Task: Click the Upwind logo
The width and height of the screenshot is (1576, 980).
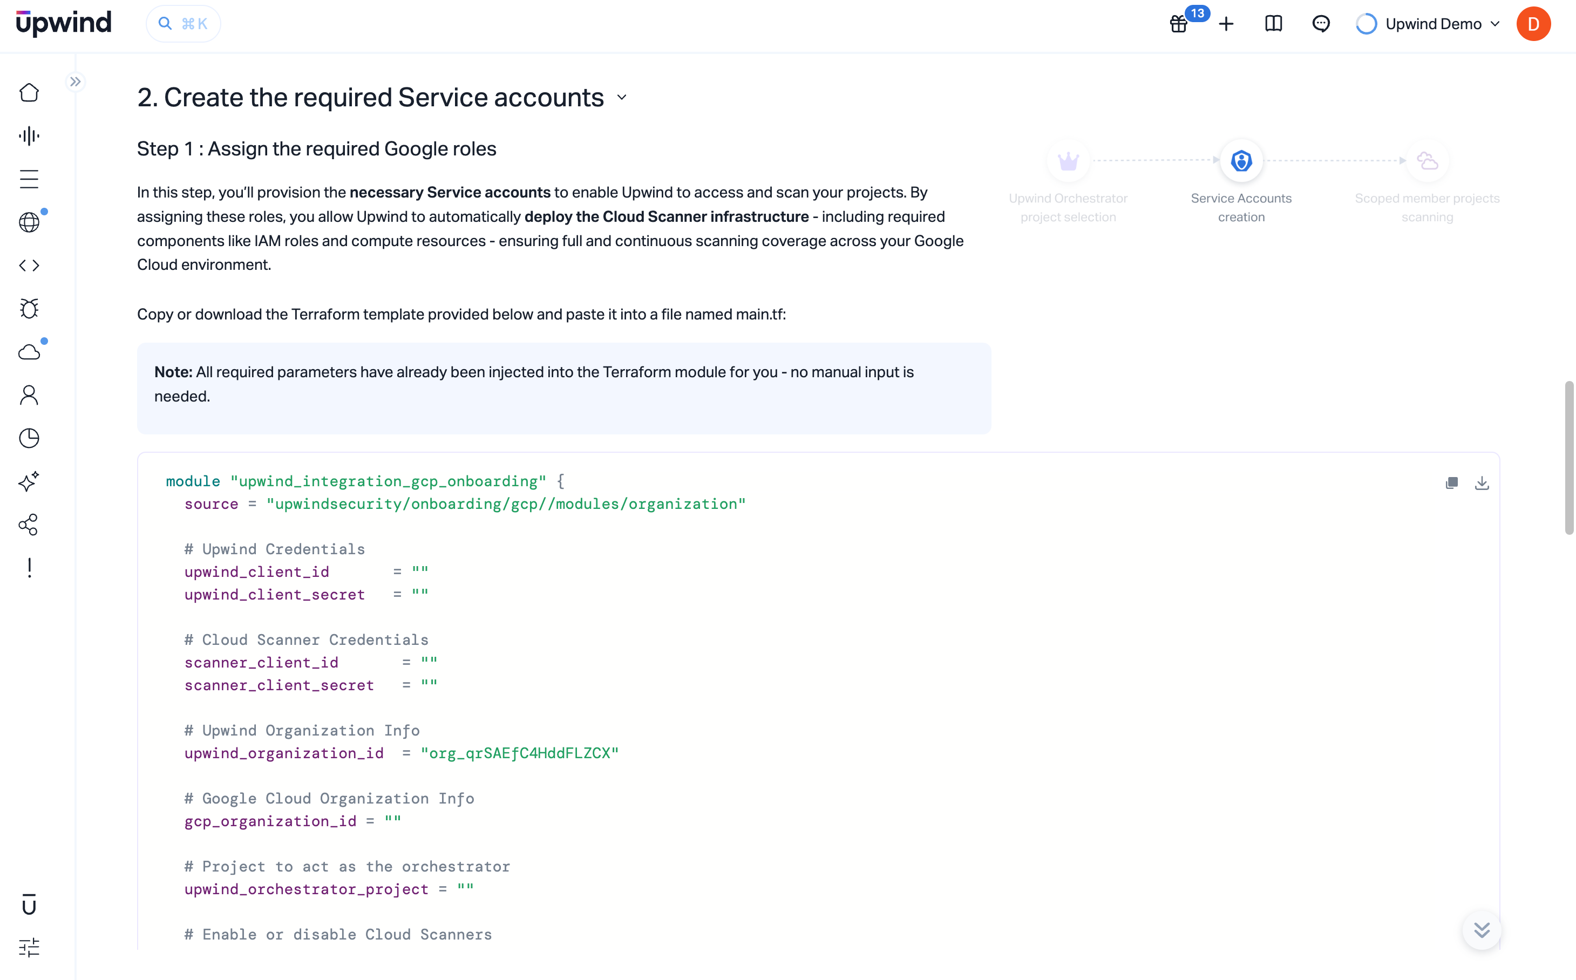Action: [x=64, y=23]
